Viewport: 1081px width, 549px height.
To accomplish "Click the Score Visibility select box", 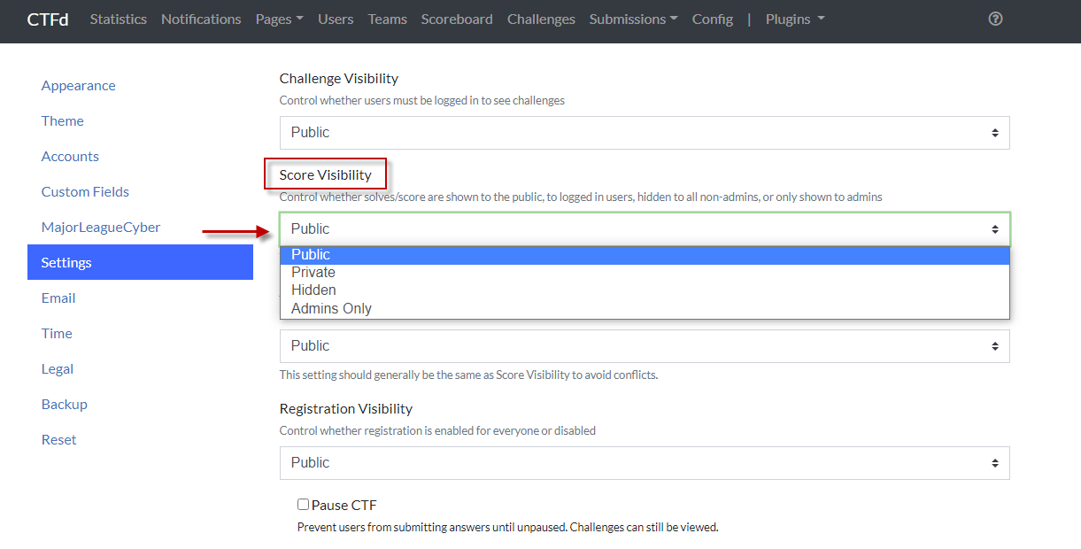I will tap(645, 229).
